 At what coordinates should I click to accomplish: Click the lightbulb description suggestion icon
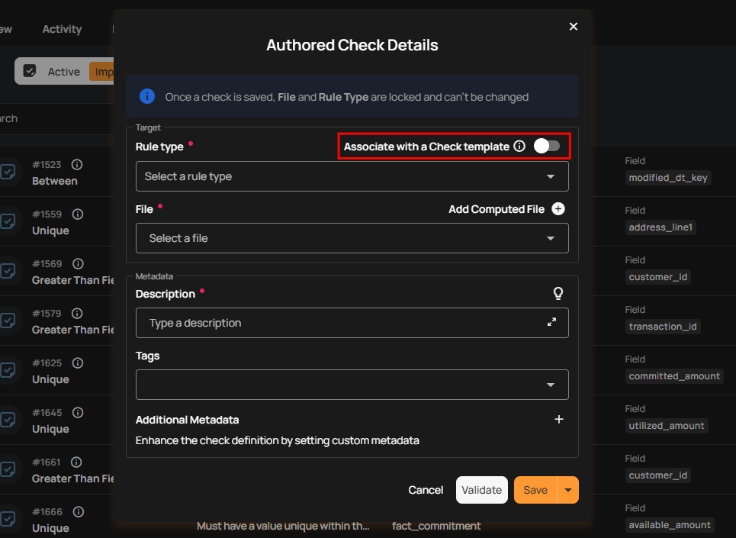click(558, 294)
